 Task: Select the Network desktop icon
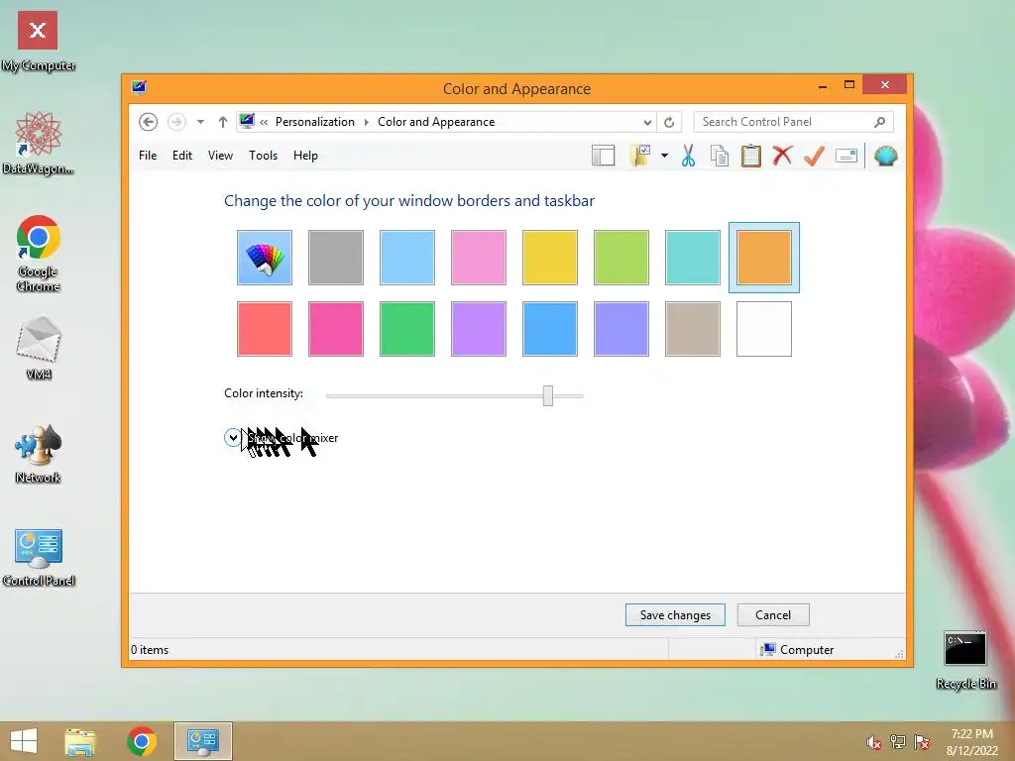tap(39, 454)
